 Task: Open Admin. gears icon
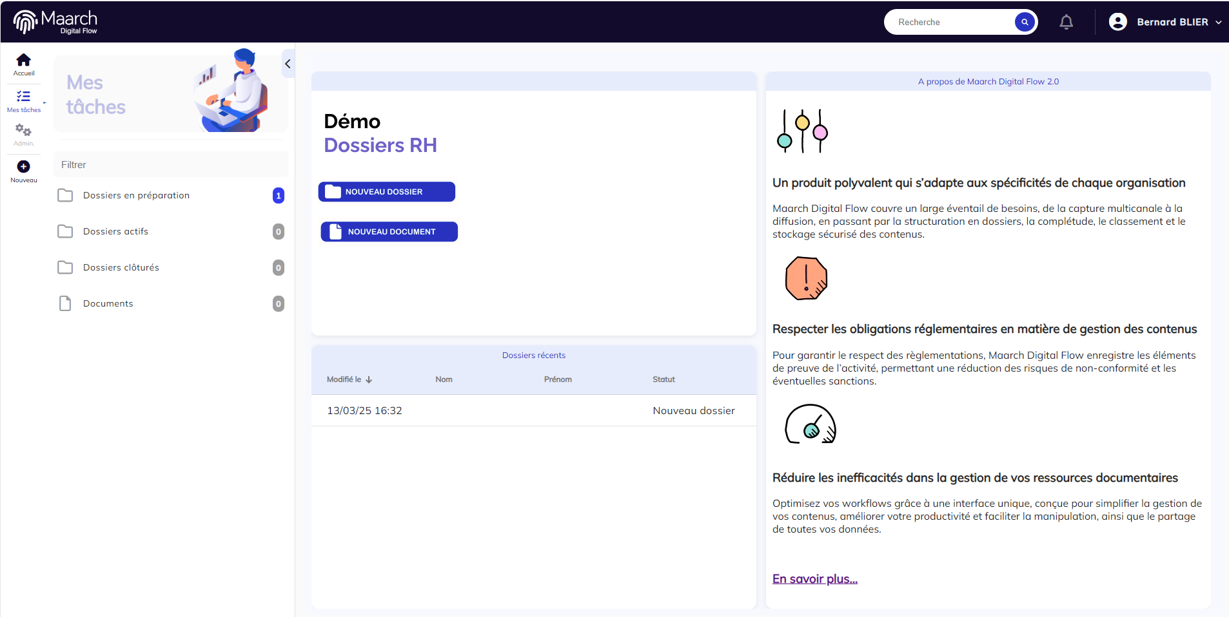point(24,130)
